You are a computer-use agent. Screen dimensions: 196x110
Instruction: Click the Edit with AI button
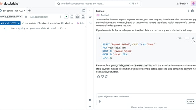point(80,23)
